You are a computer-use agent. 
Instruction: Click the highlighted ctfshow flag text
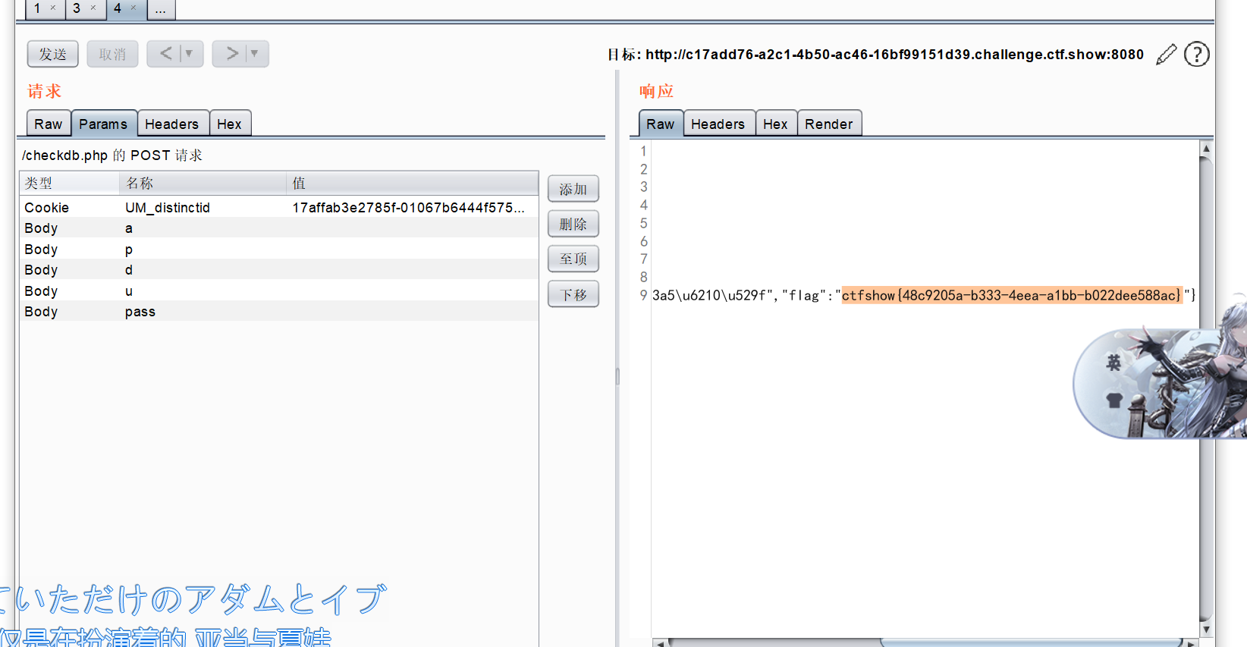coord(1011,295)
